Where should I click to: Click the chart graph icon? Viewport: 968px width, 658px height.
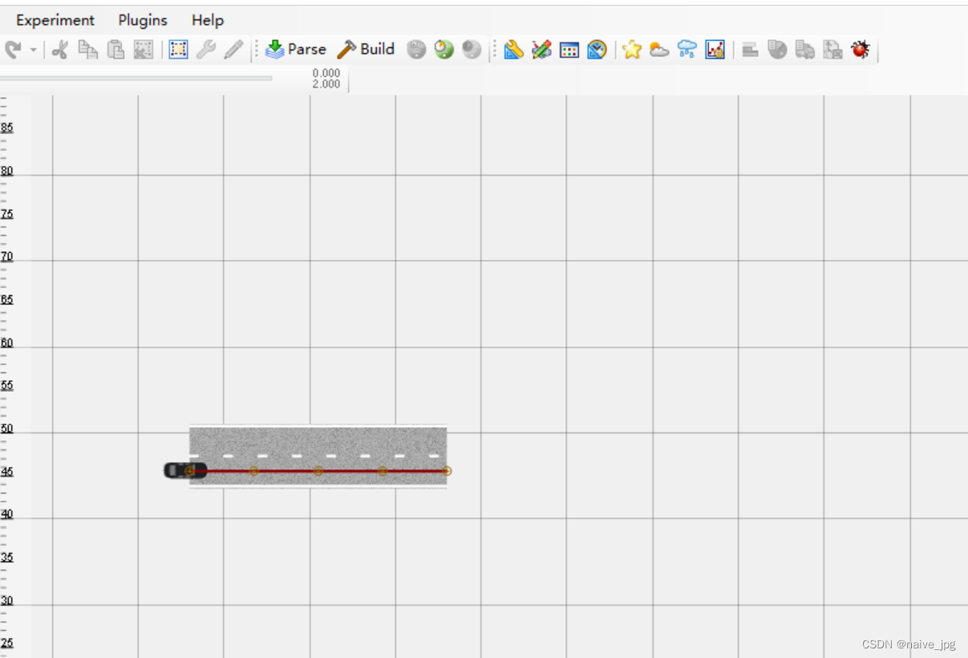pyautogui.click(x=715, y=50)
